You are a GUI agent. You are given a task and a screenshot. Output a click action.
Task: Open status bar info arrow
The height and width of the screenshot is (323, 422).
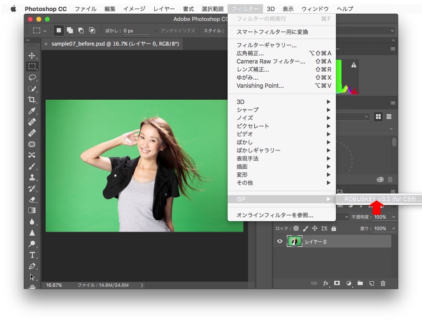142,286
